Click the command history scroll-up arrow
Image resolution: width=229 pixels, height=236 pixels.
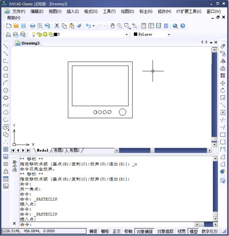pyautogui.click(x=215, y=159)
